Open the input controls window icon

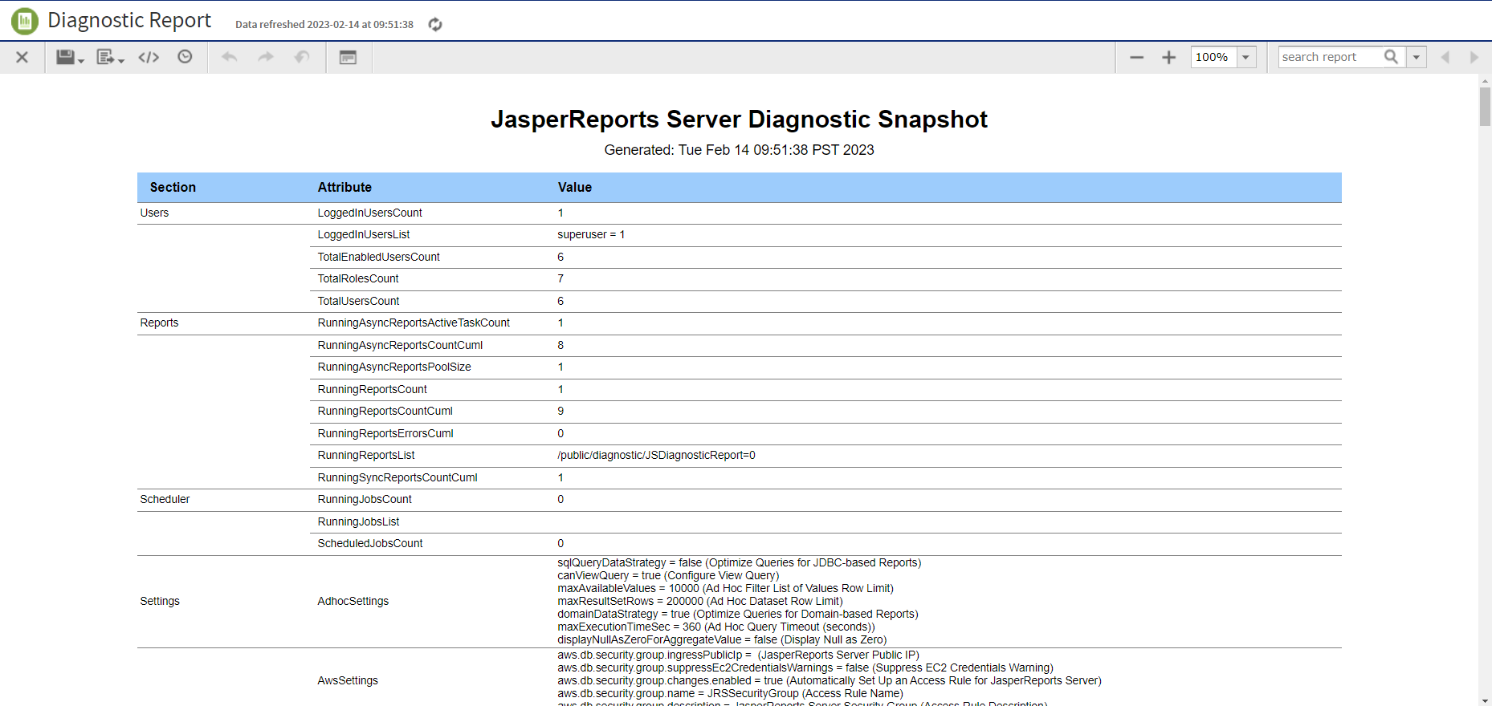pos(348,57)
